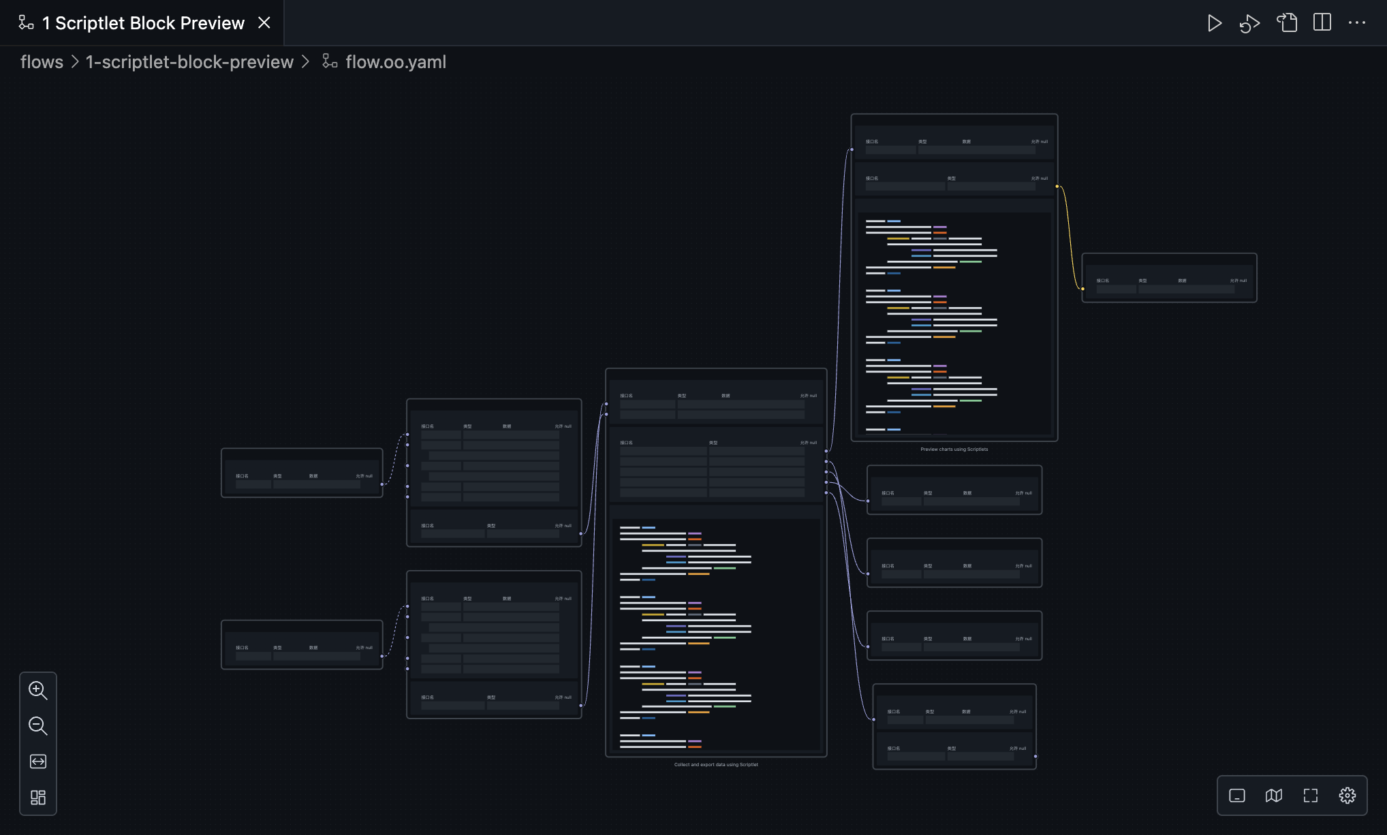The image size is (1387, 835).
Task: Toggle the minimap map icon
Action: click(1274, 795)
